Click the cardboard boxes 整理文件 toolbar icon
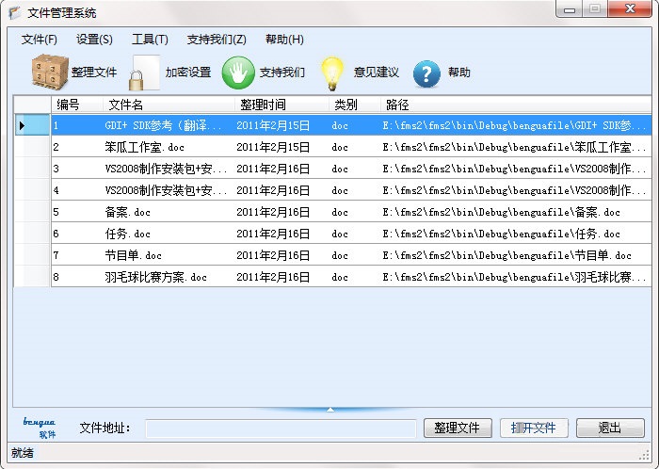Screen dimensions: 659x469 [x=50, y=73]
